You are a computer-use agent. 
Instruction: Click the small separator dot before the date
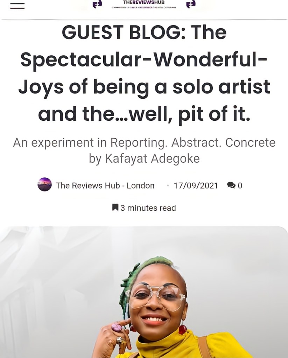(168, 185)
